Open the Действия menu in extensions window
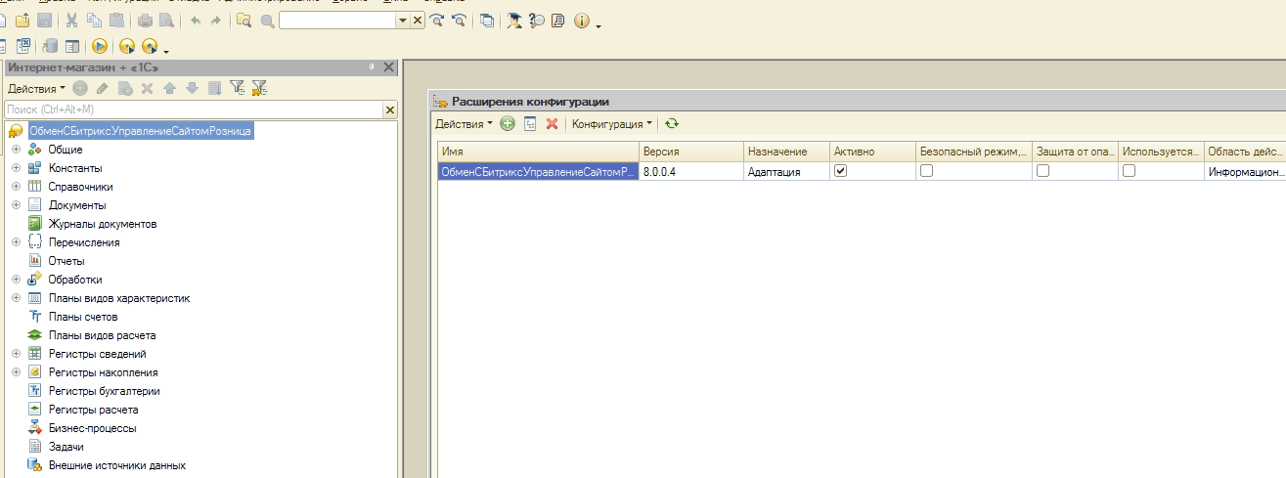1286x478 pixels. [x=464, y=124]
